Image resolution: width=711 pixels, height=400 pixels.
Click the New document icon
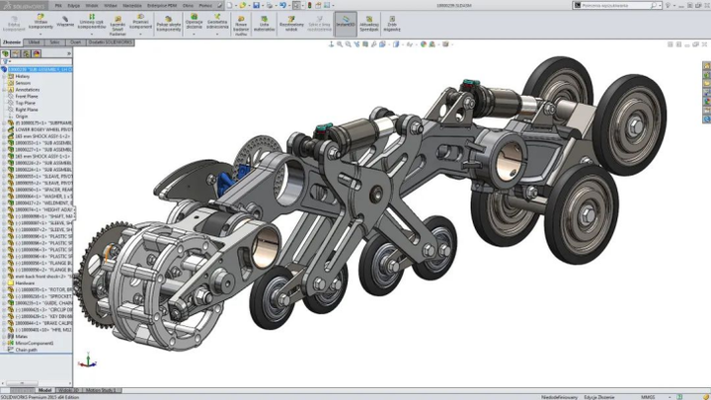pos(229,6)
